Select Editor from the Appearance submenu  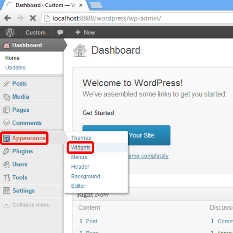78,186
